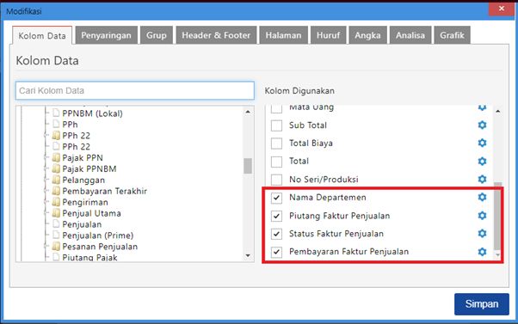Screen dimensions: 518x324
Task: Check the Total checkbox
Action: 276,162
